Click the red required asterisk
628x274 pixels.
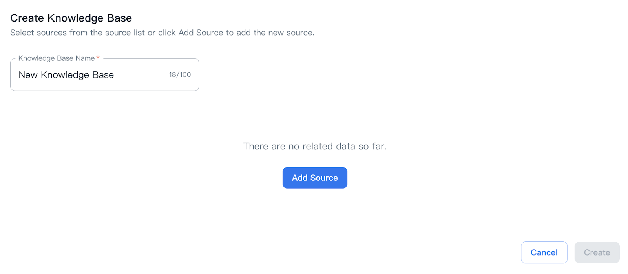tap(97, 58)
